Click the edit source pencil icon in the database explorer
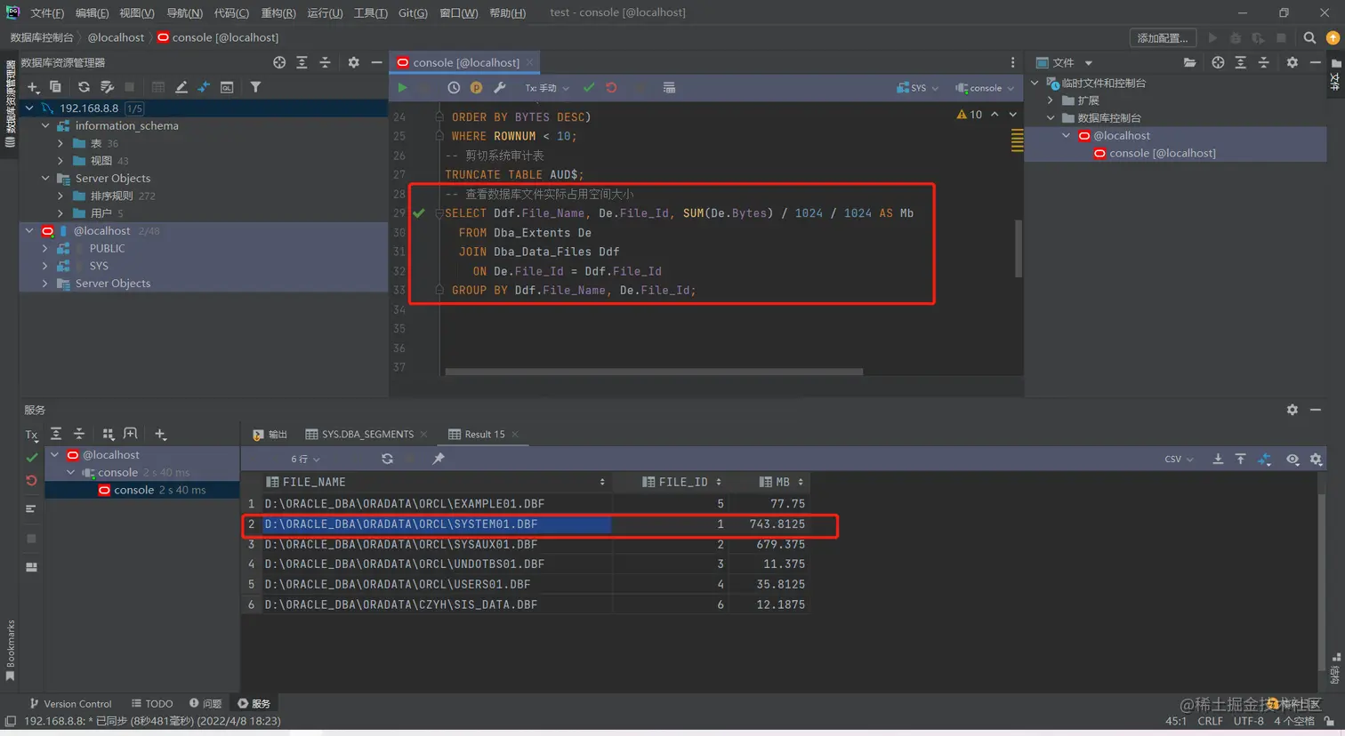 pos(181,87)
